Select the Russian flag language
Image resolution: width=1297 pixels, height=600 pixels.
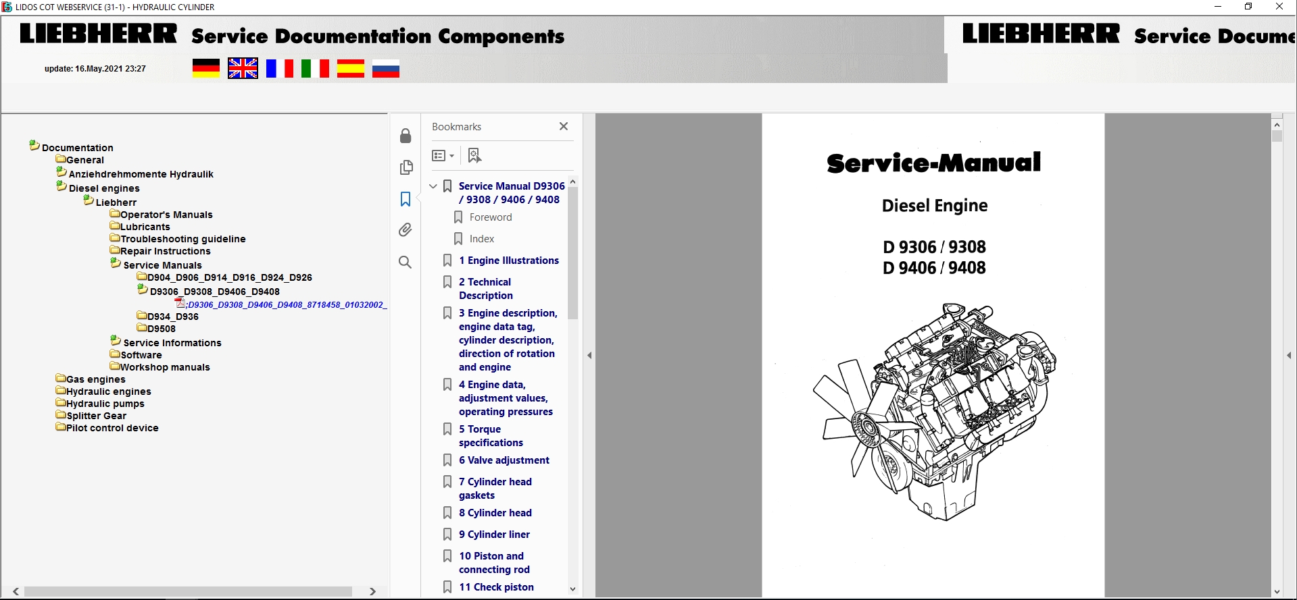[386, 68]
